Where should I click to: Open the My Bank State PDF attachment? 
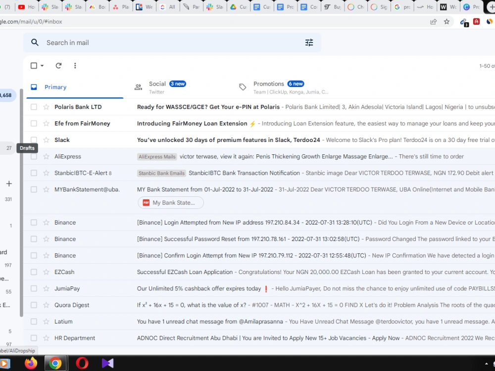tap(170, 202)
